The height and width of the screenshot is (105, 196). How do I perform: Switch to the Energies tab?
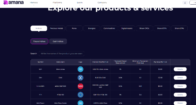click(x=92, y=28)
